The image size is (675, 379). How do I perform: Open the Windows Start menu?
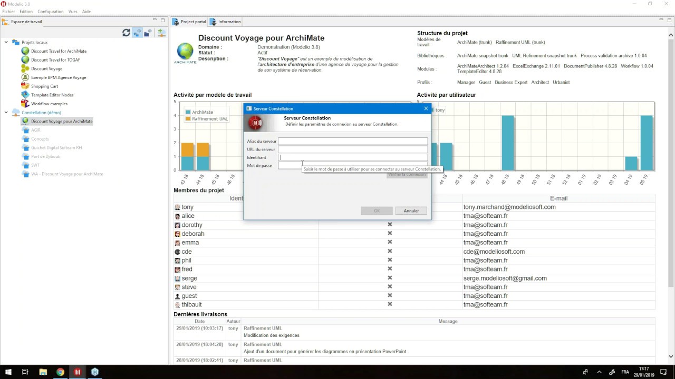pyautogui.click(x=8, y=372)
